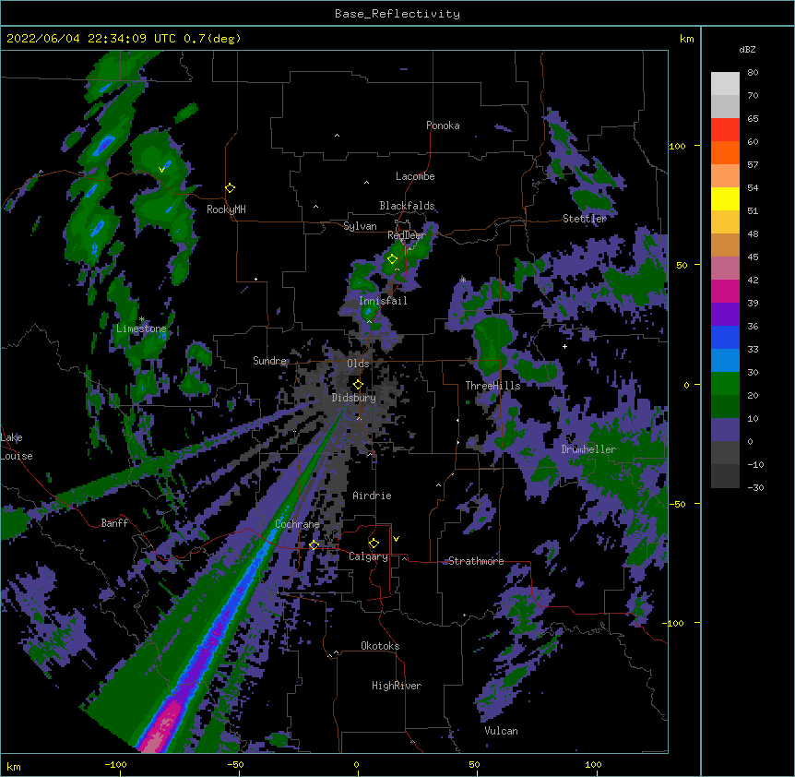Select the bright green legend swatch above 20
This screenshot has width=795, height=777.
tap(725, 384)
